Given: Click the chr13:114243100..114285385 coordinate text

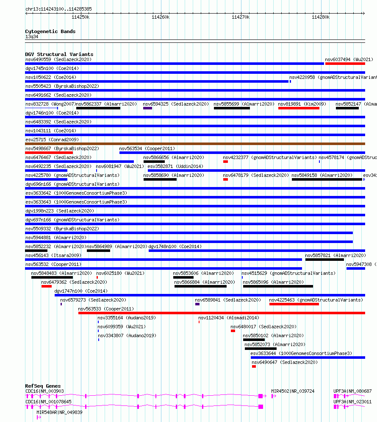Looking at the screenshot, I should coord(58,9).
